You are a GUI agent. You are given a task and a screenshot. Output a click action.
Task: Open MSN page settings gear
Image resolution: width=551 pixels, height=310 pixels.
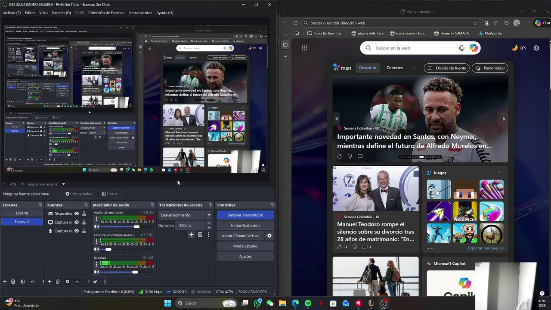(536, 48)
